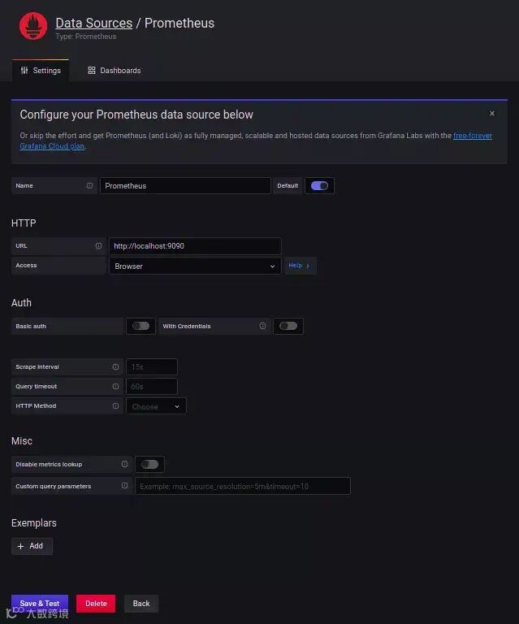Click the Scrape interval info icon
The width and height of the screenshot is (519, 624).
point(115,367)
